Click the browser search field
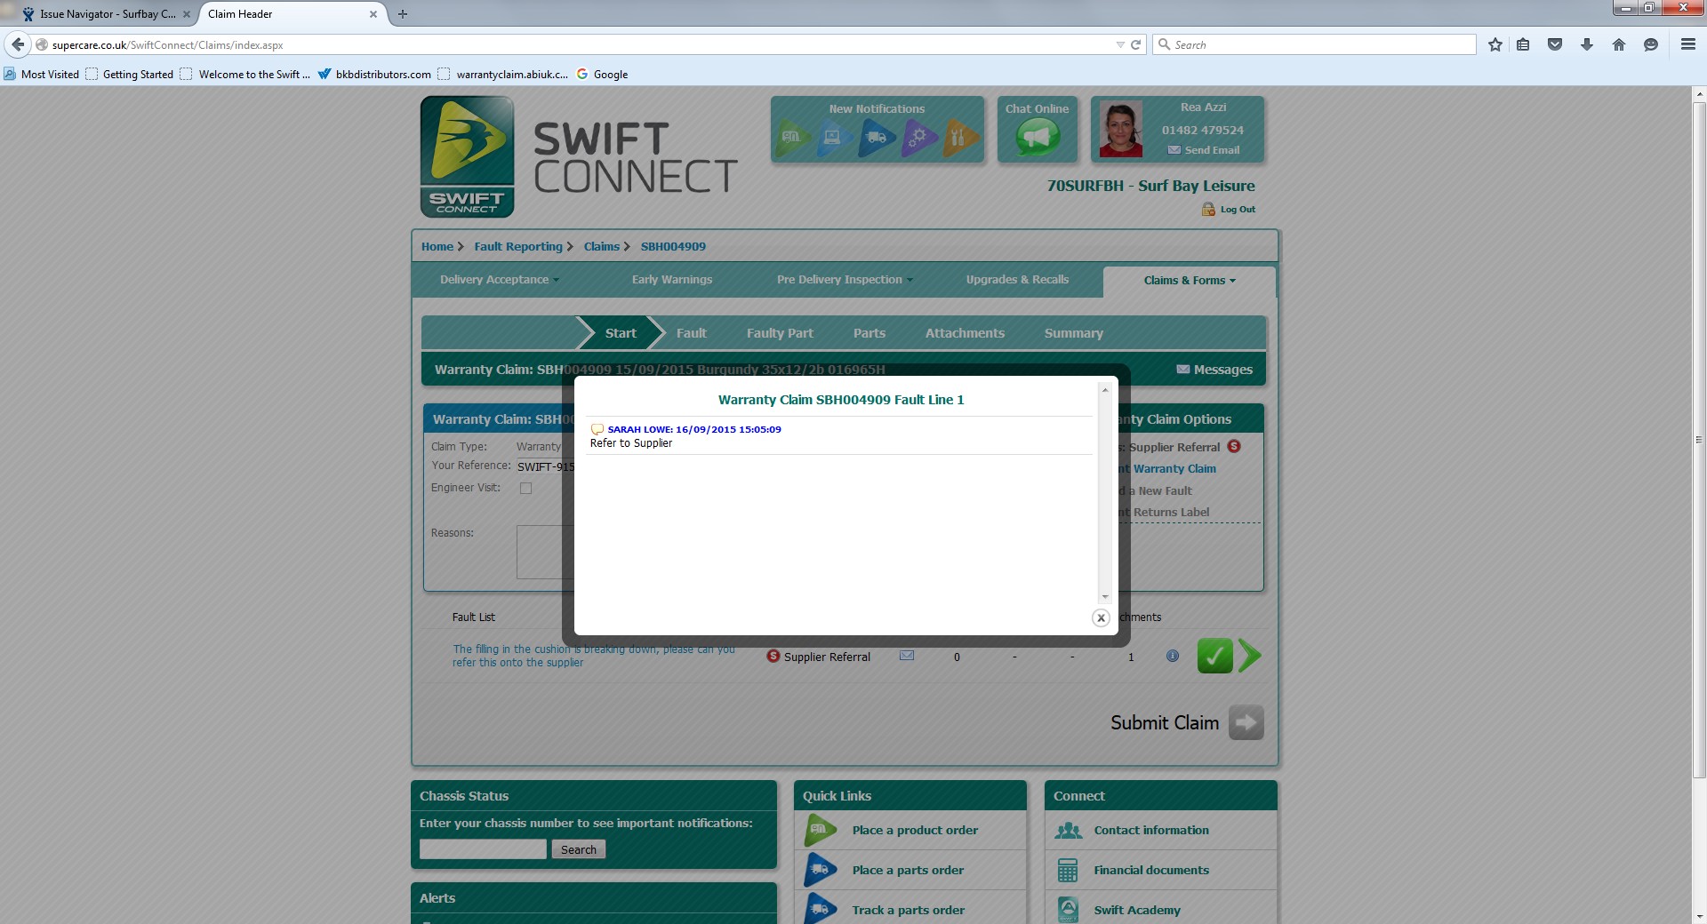This screenshot has width=1707, height=924. [1314, 44]
